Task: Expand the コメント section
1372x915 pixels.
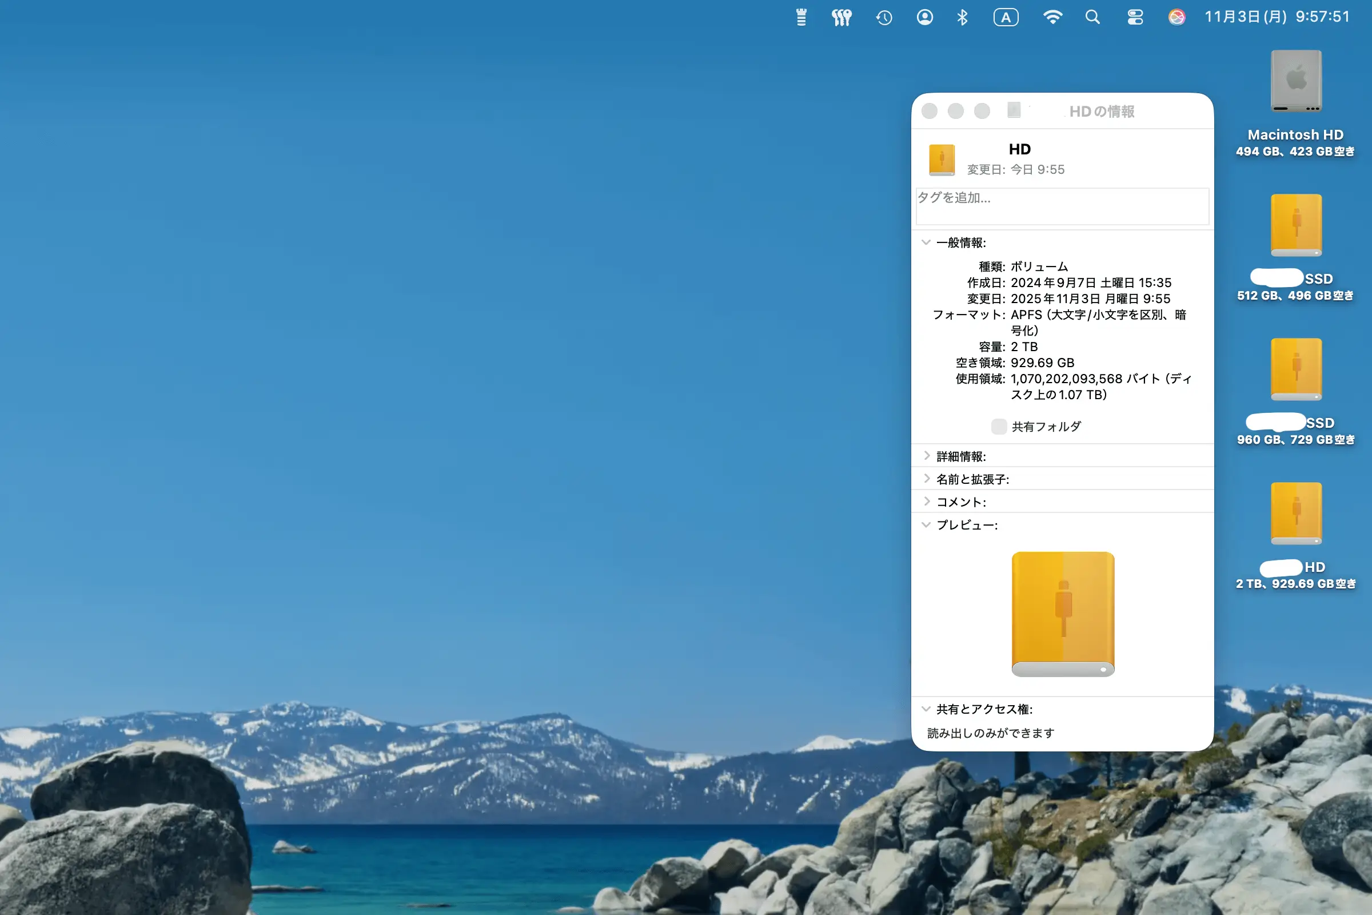Action: click(x=926, y=502)
